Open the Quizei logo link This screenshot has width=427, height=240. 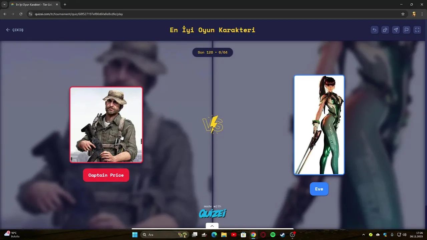click(x=212, y=213)
